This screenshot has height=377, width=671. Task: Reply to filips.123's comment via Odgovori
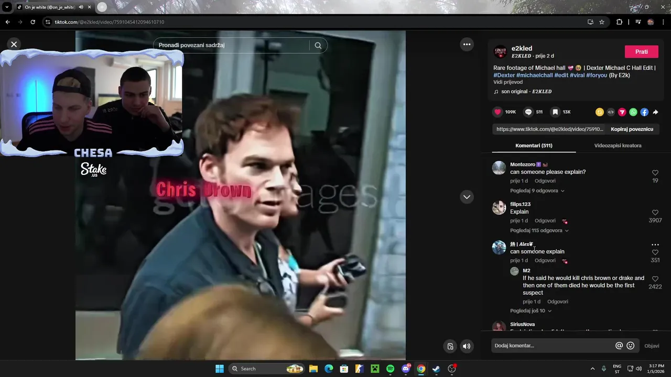545,220
